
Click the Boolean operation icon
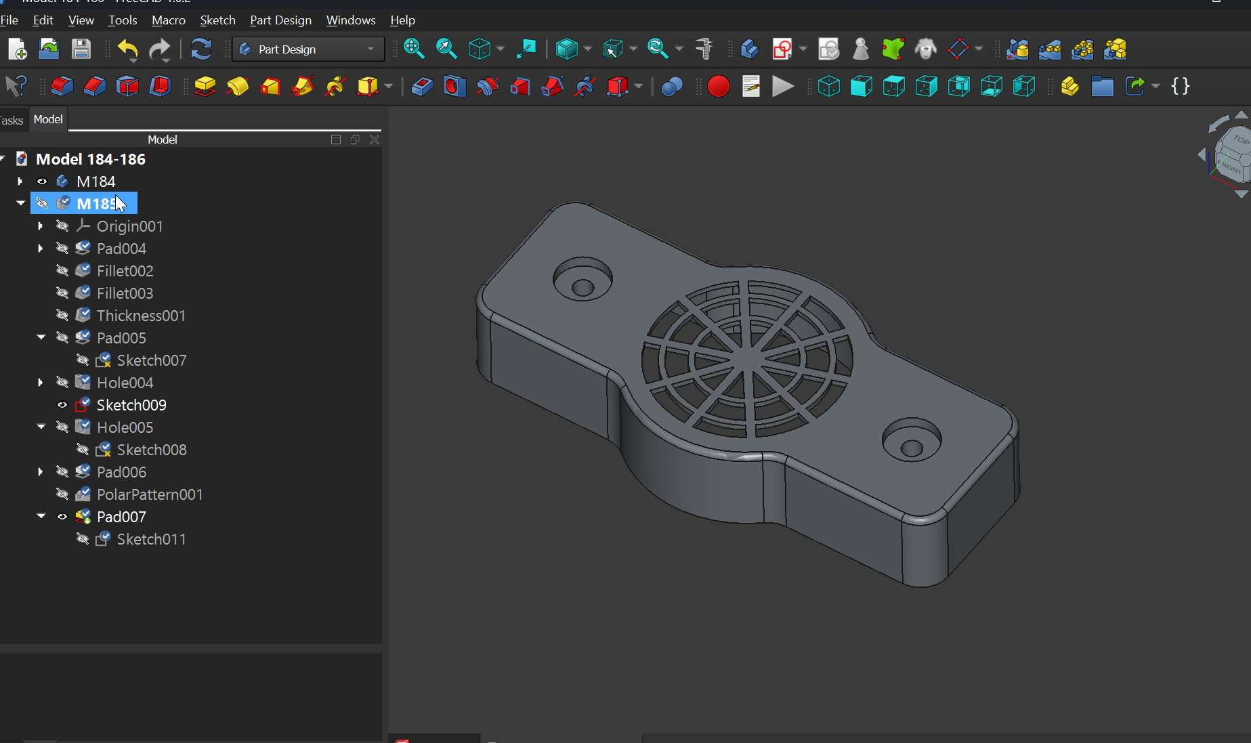(x=671, y=87)
